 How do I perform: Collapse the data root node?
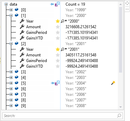(6, 4)
